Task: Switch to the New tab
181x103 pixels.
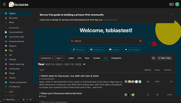Action: [x=87, y=58]
